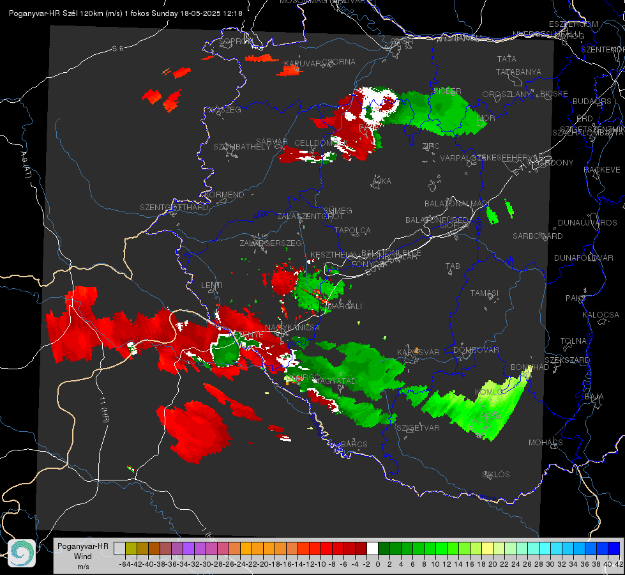The width and height of the screenshot is (625, 575).
Task: Click the KÖRMEND town label
Action: click(224, 195)
